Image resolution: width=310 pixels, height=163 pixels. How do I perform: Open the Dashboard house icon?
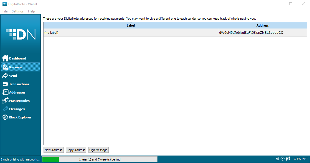point(5,58)
